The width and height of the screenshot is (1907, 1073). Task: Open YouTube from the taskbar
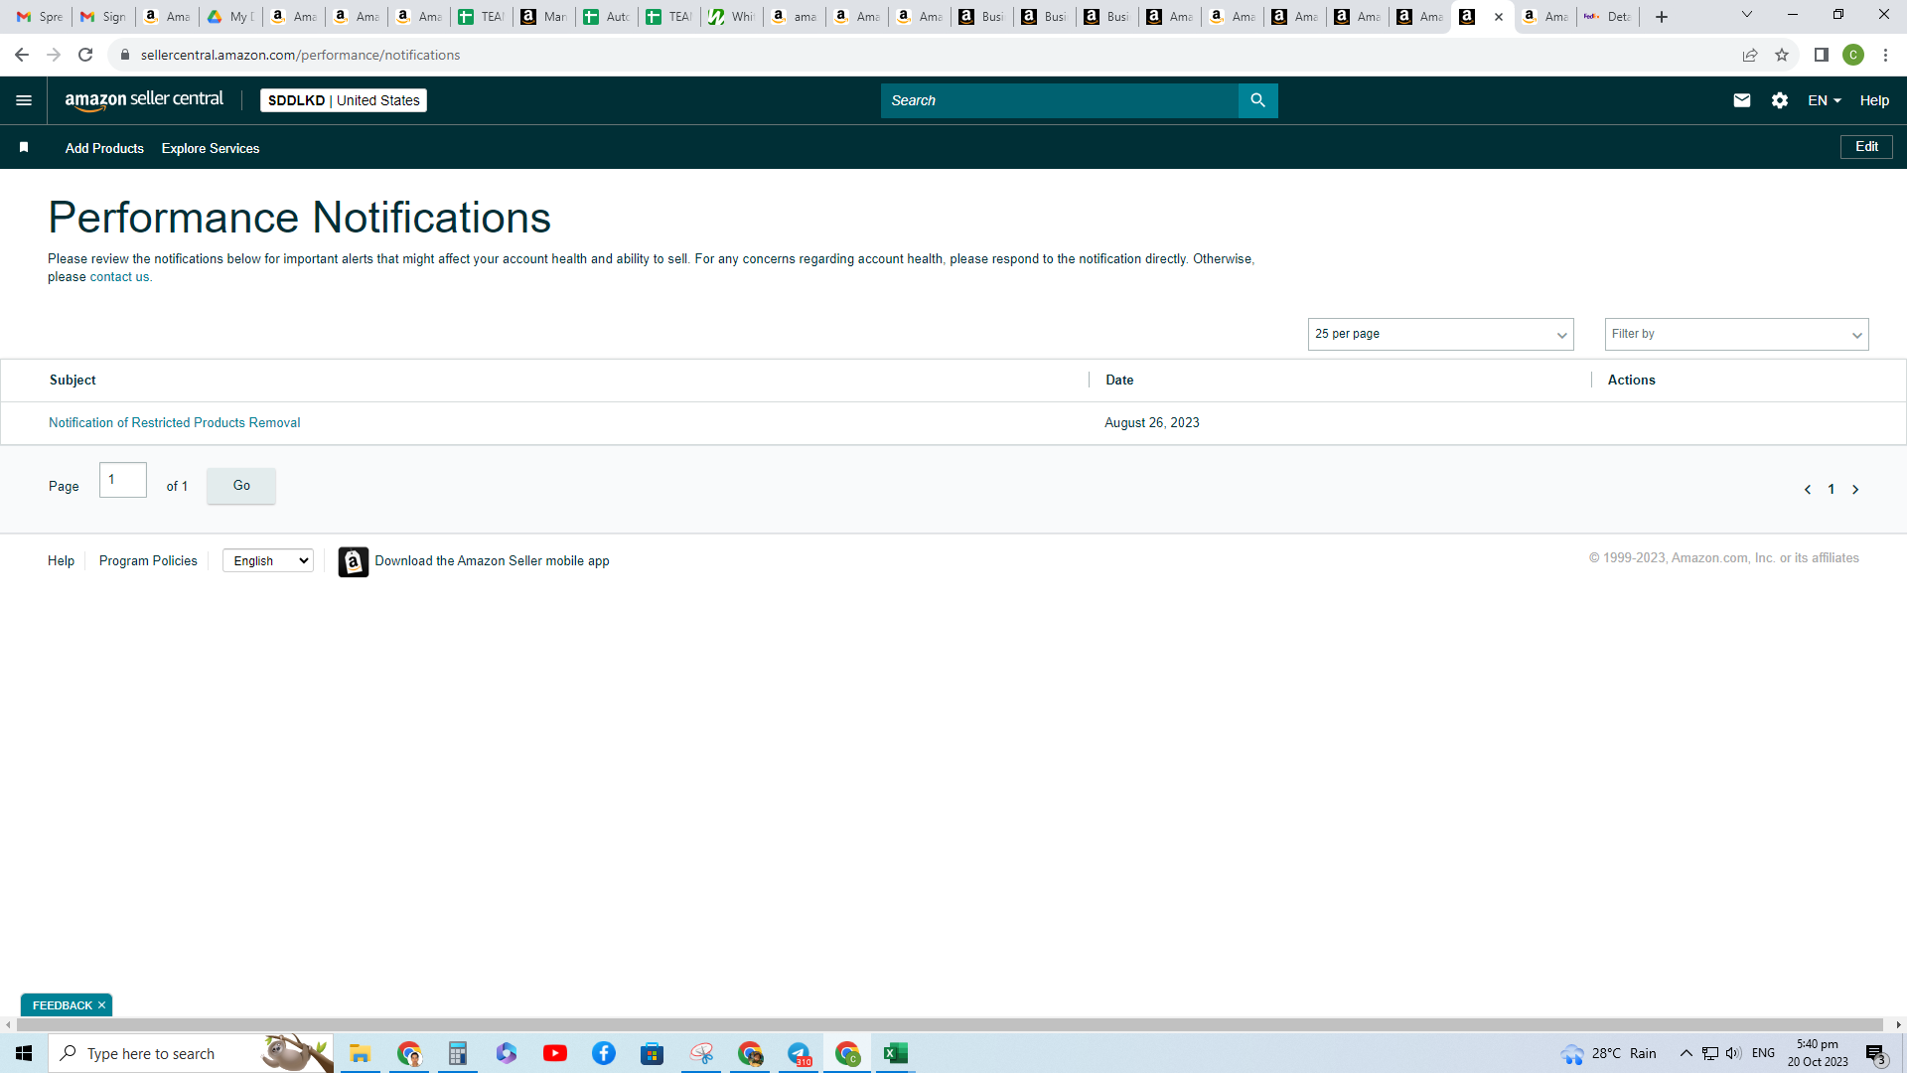555,1053
